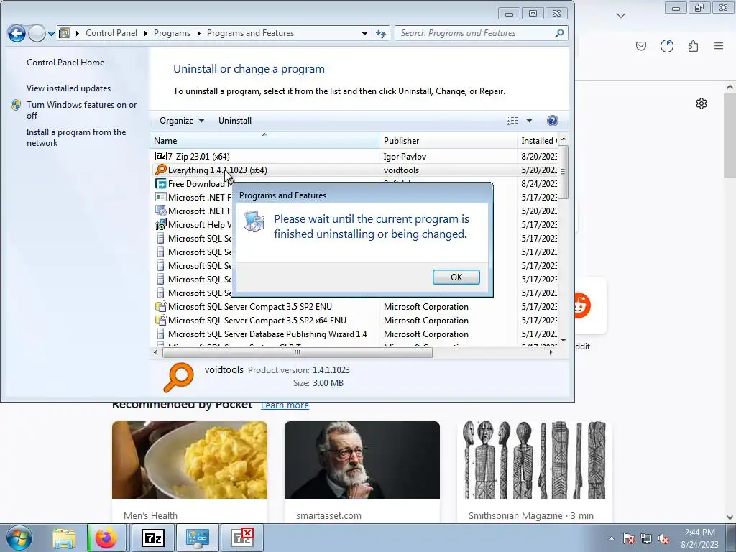This screenshot has width=736, height=552.
Task: Click the change view icon in toolbar
Action: (x=512, y=121)
